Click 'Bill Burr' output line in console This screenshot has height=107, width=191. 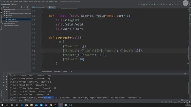tap(29, 85)
